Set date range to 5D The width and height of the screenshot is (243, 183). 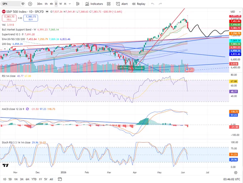pyautogui.click(x=10, y=179)
